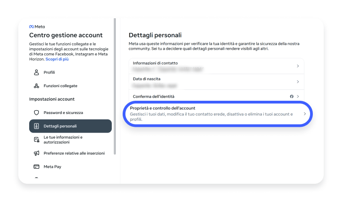Expand the Data di nascita chevron
The width and height of the screenshot is (342, 202).
pyautogui.click(x=298, y=82)
